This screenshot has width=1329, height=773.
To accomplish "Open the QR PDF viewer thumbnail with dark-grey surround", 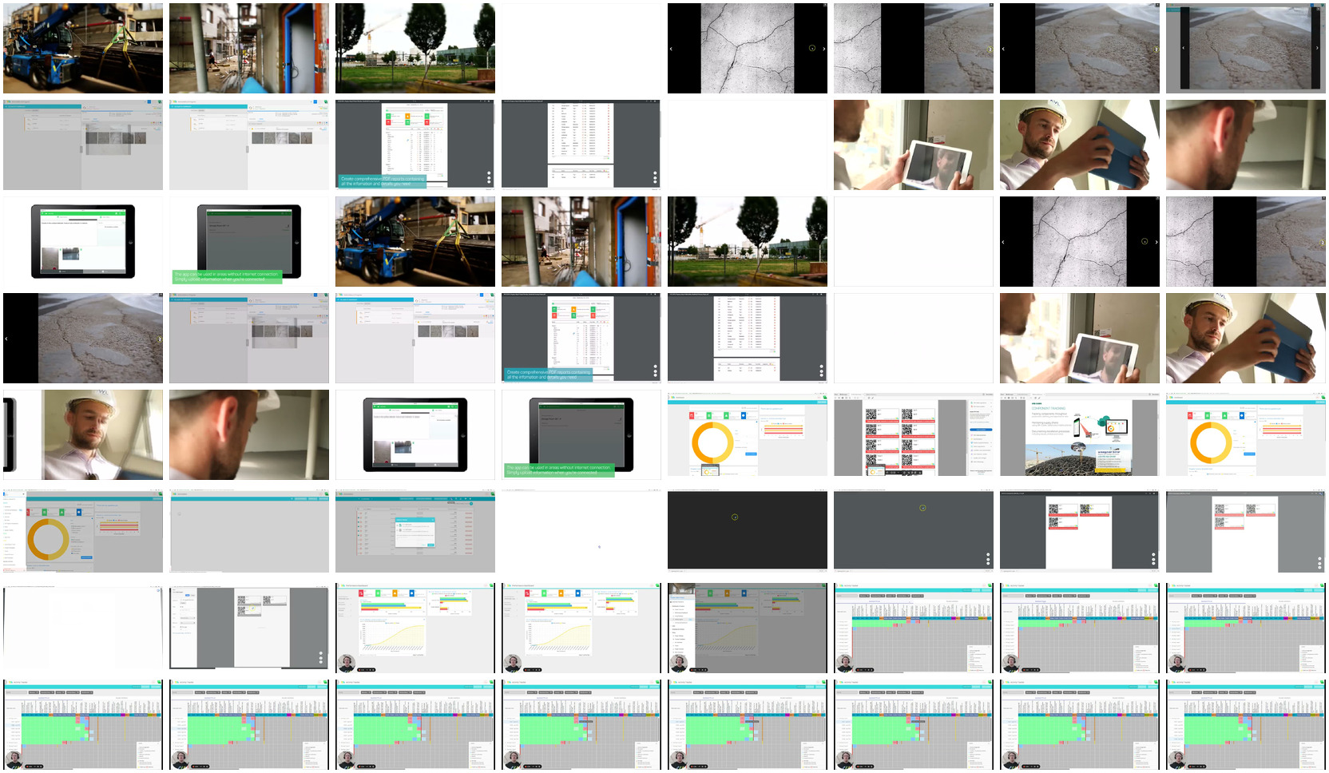I will pyautogui.click(x=1079, y=531).
